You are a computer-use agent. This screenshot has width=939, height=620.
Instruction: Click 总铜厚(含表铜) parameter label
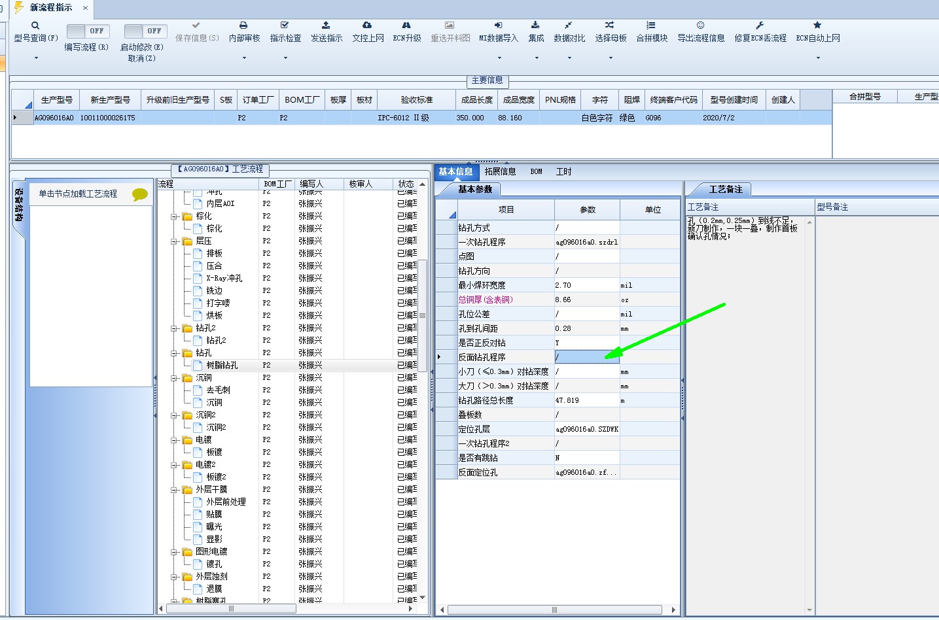pyautogui.click(x=486, y=300)
